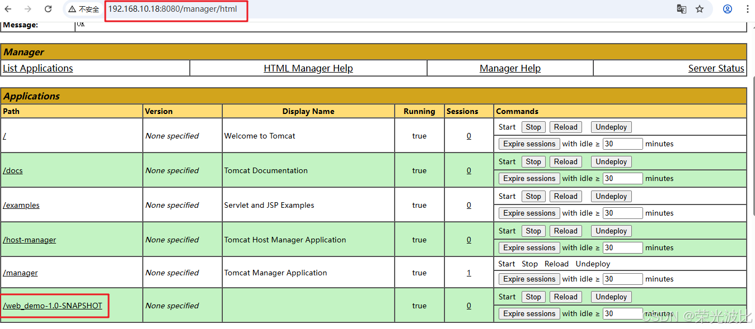Reload the /examples application
The height and width of the screenshot is (329, 755).
tap(566, 196)
